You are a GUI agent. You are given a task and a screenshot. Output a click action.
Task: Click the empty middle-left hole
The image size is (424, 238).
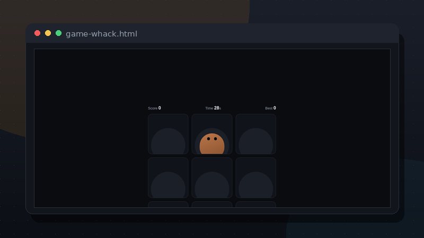[168, 178]
